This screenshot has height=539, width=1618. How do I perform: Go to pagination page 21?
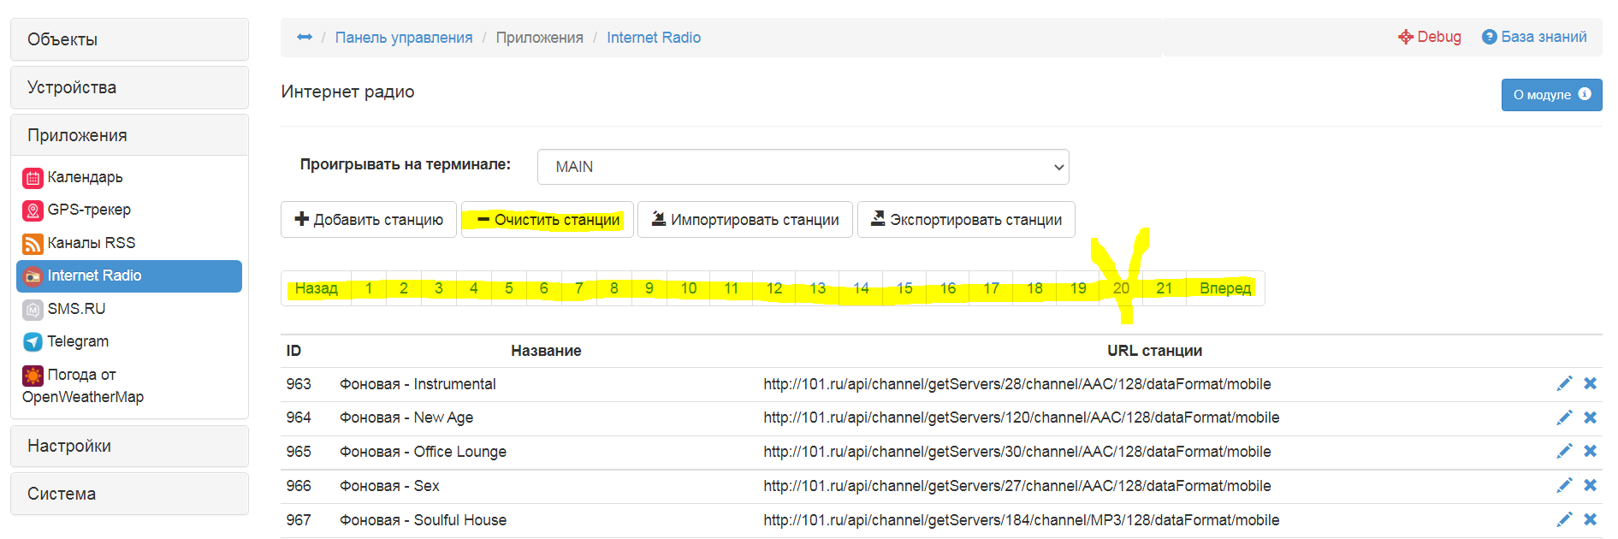point(1165,288)
